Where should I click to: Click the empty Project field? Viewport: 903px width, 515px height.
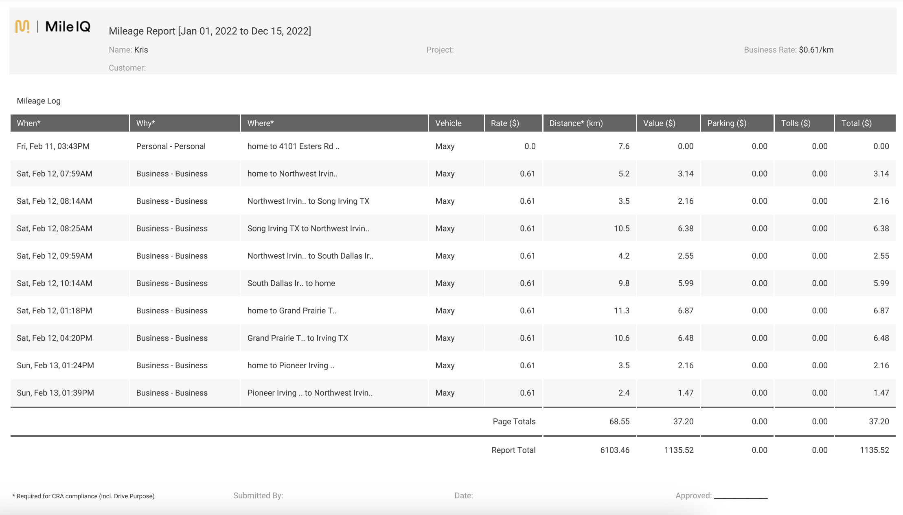(440, 50)
